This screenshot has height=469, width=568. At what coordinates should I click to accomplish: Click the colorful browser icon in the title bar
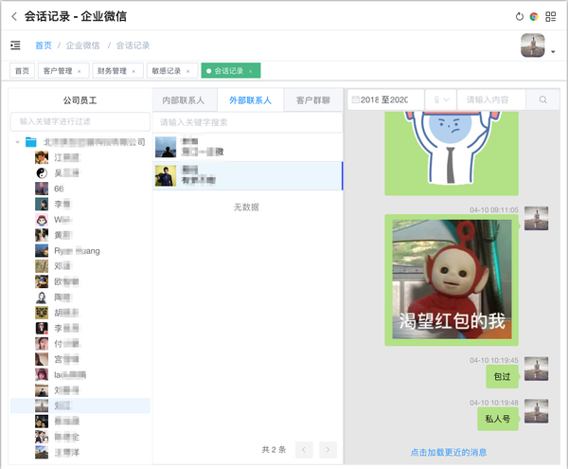[x=534, y=17]
